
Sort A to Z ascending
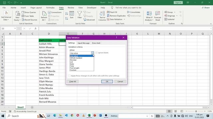coord(67,14)
